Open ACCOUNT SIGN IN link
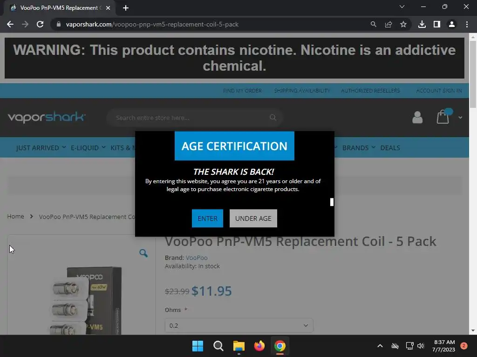 point(439,91)
